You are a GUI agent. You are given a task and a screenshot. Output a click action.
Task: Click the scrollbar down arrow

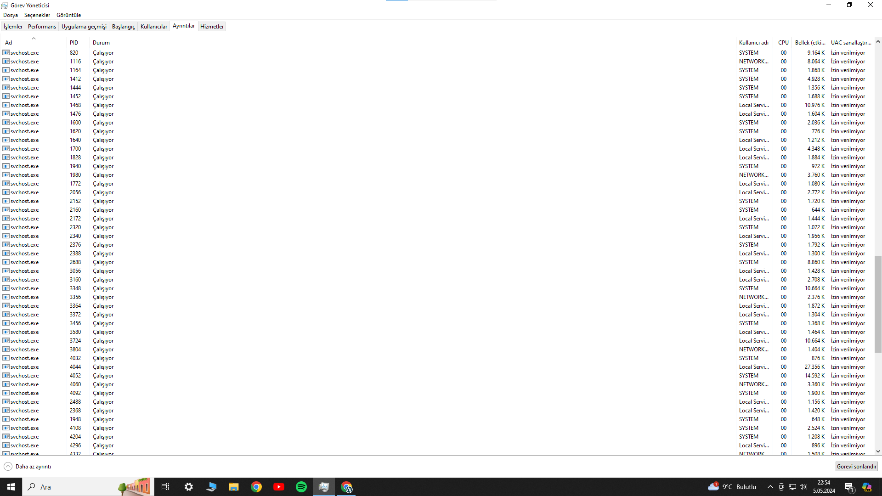(878, 451)
